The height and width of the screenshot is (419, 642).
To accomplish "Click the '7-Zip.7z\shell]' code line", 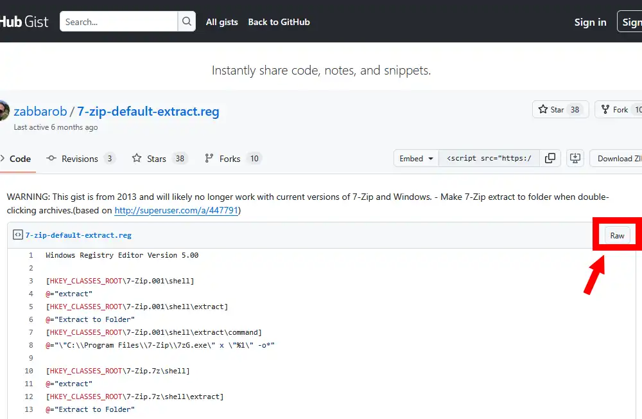I will pos(118,371).
